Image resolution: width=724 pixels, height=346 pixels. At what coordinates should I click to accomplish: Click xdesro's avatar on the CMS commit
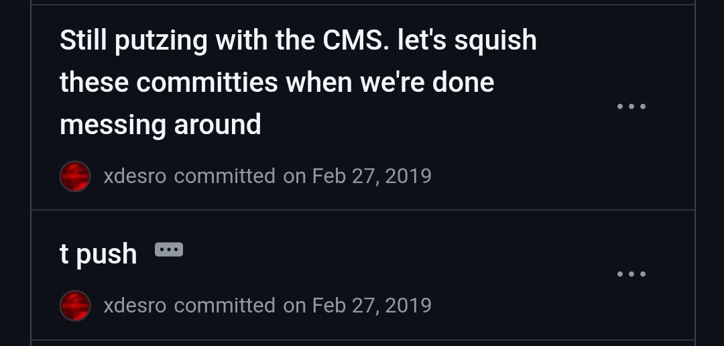(75, 176)
